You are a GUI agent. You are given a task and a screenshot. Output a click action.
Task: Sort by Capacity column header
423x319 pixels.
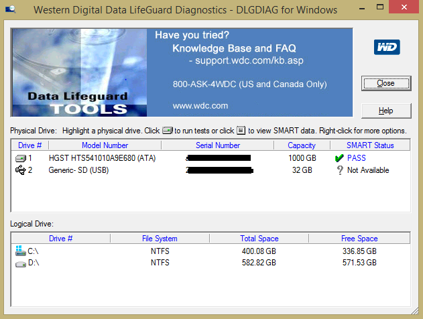[x=302, y=145]
